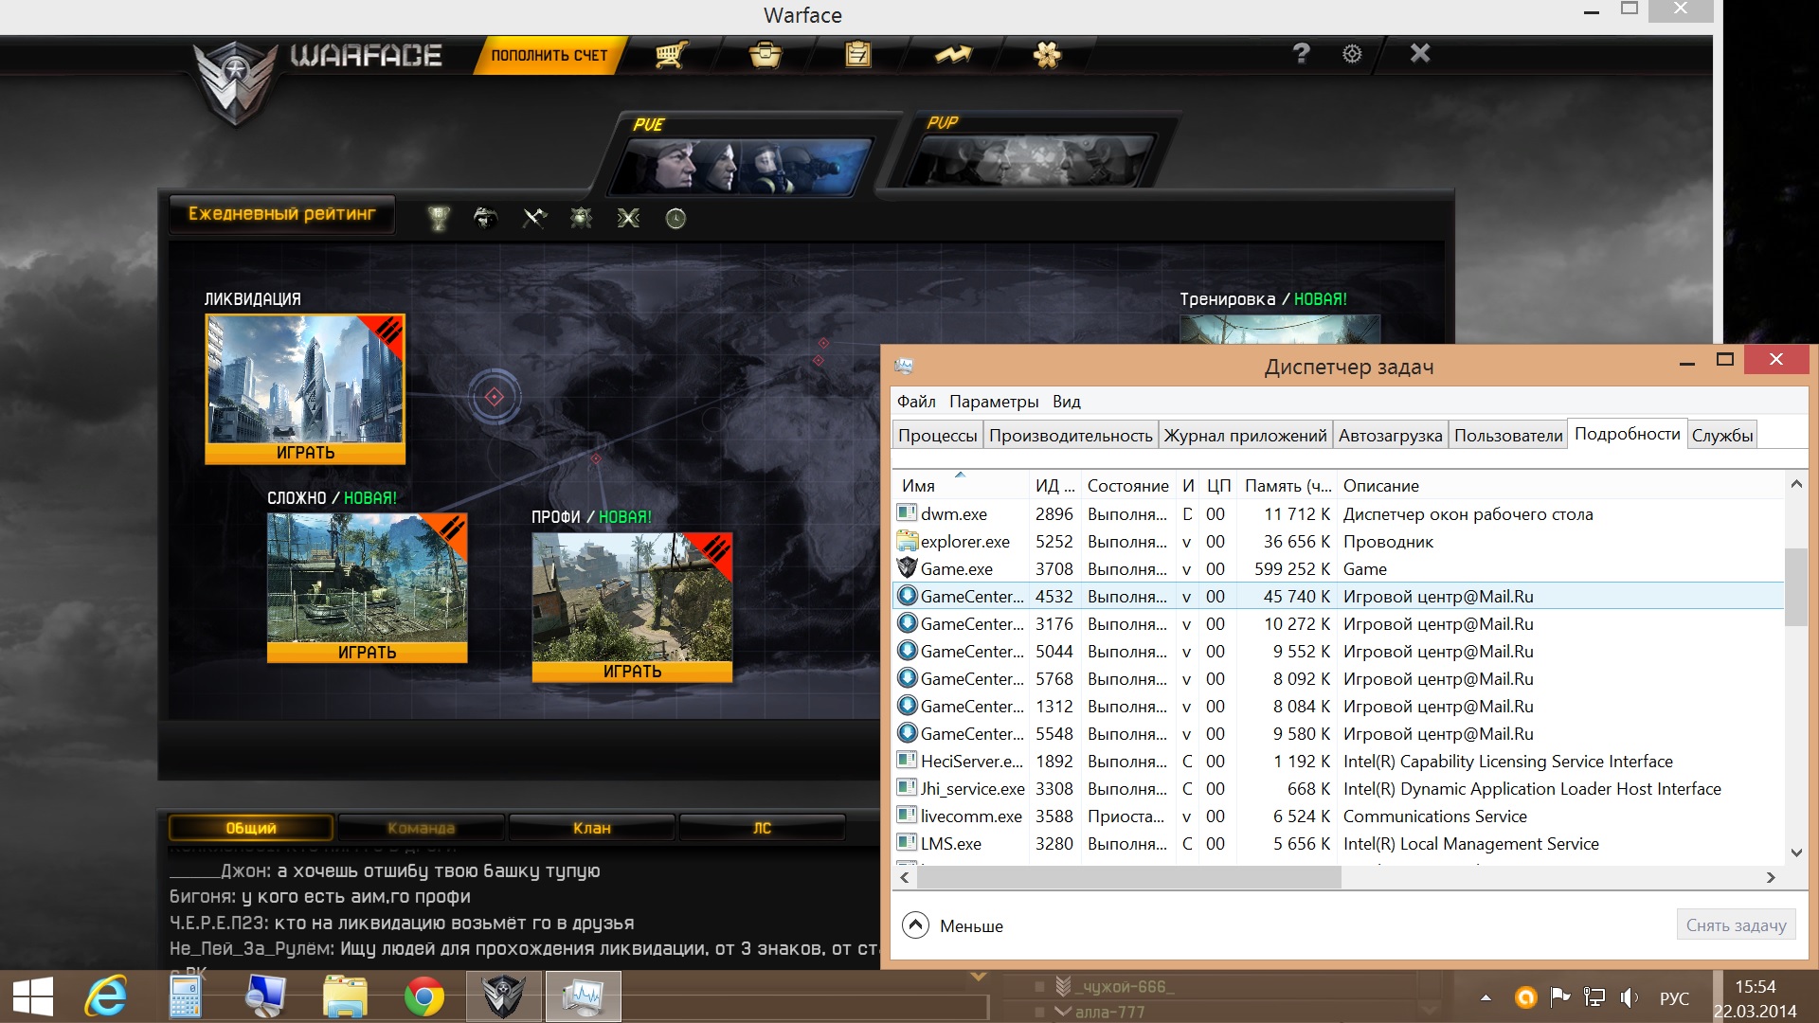This screenshot has height=1023, width=1819.
Task: Switch to the Службы tab
Action: (1722, 436)
